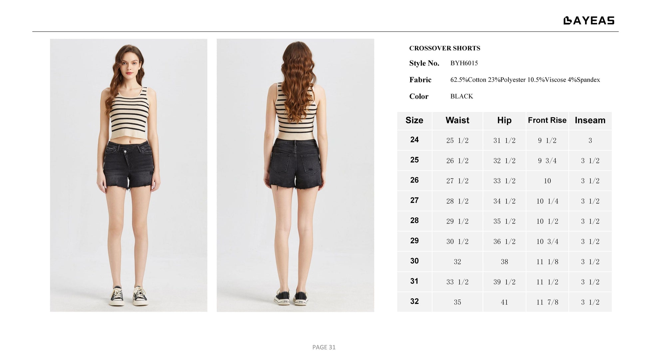This screenshot has height=364, width=648.
Task: Select waist value 33 1/2
Action: pos(457,282)
